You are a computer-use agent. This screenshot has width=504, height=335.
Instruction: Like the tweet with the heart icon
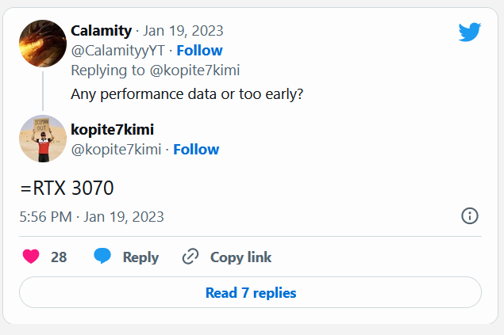pyautogui.click(x=31, y=257)
